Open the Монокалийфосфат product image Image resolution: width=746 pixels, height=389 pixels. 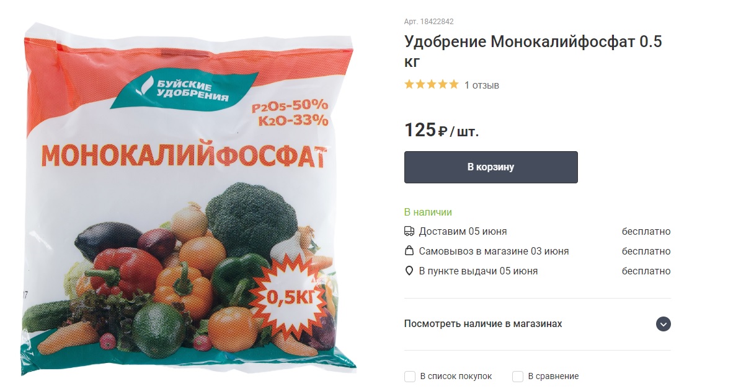coord(189,197)
